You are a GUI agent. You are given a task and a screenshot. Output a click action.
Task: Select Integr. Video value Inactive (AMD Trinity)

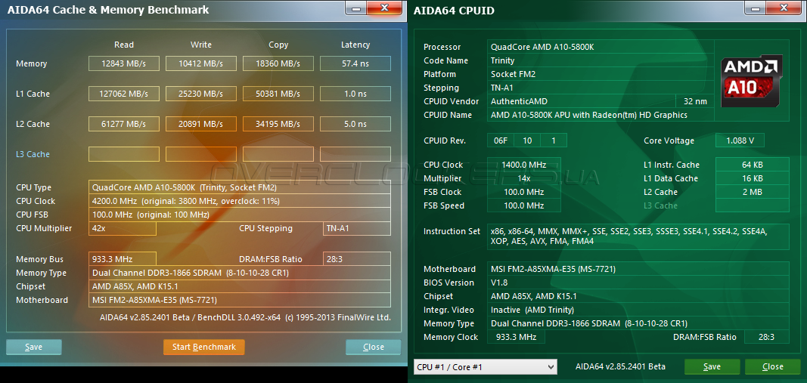pos(638,310)
